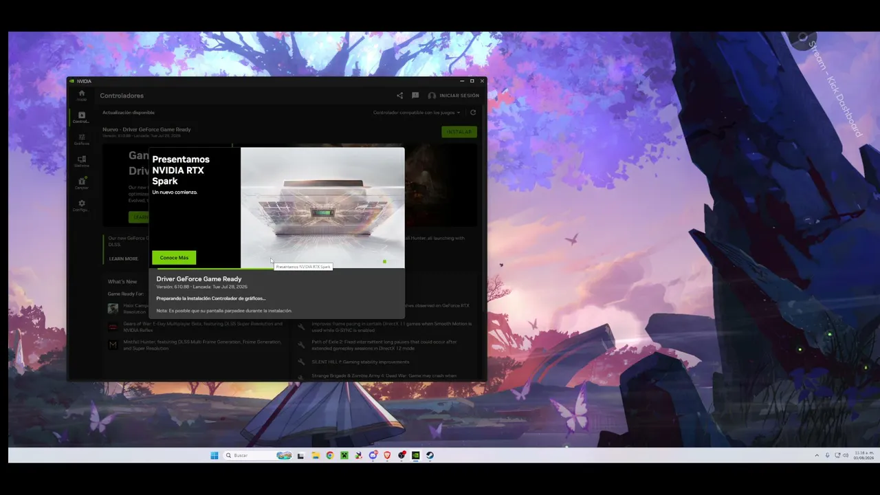Select the Controladores drivers sidebar icon

[x=81, y=117]
